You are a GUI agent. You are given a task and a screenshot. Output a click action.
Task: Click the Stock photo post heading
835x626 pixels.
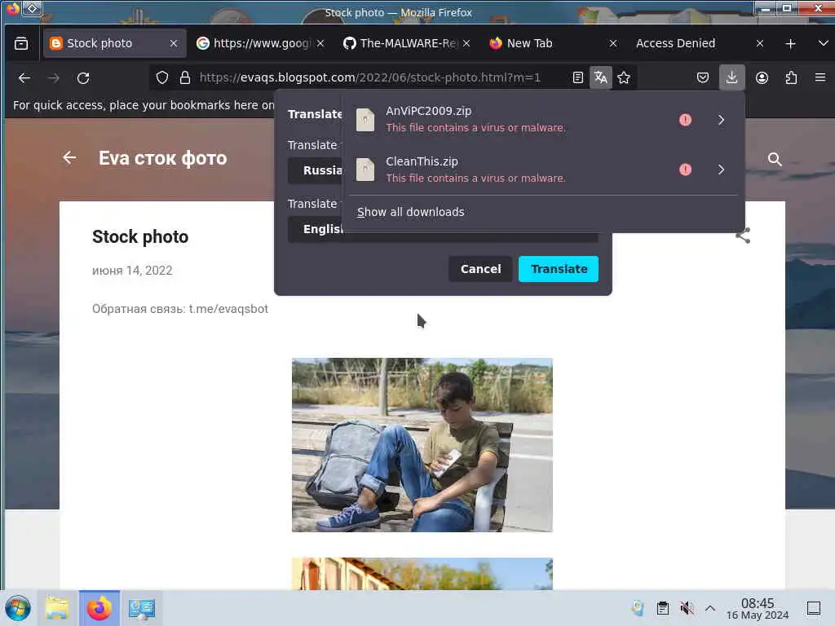click(140, 237)
